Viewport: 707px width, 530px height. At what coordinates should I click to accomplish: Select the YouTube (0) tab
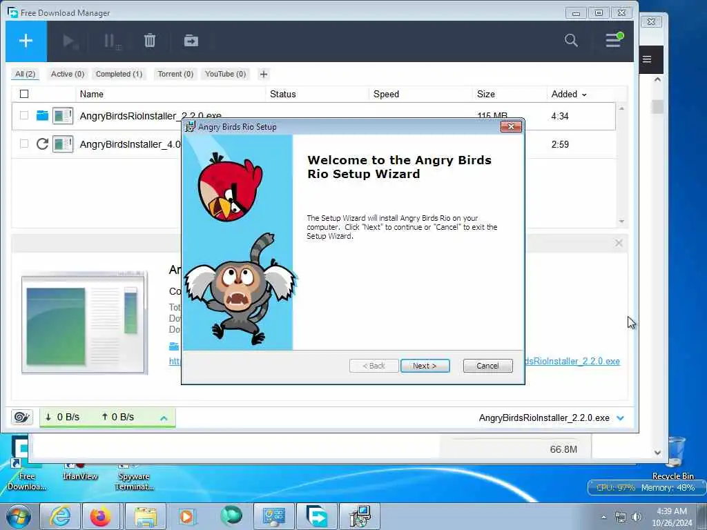225,74
